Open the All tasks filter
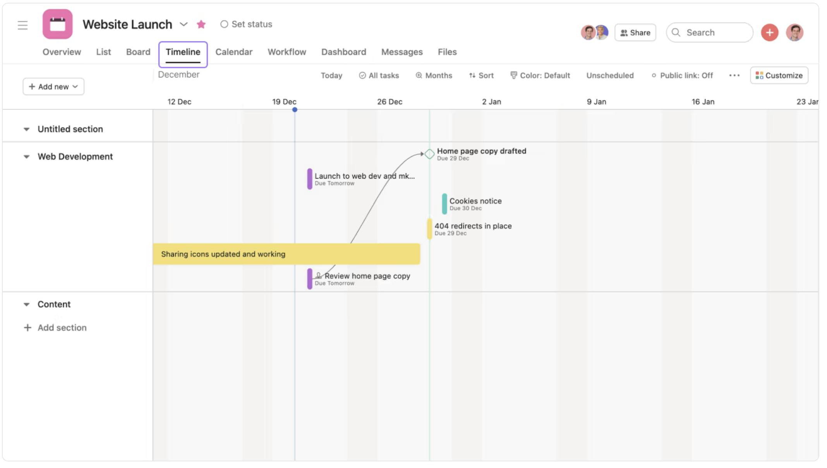The image size is (827, 468). point(379,76)
